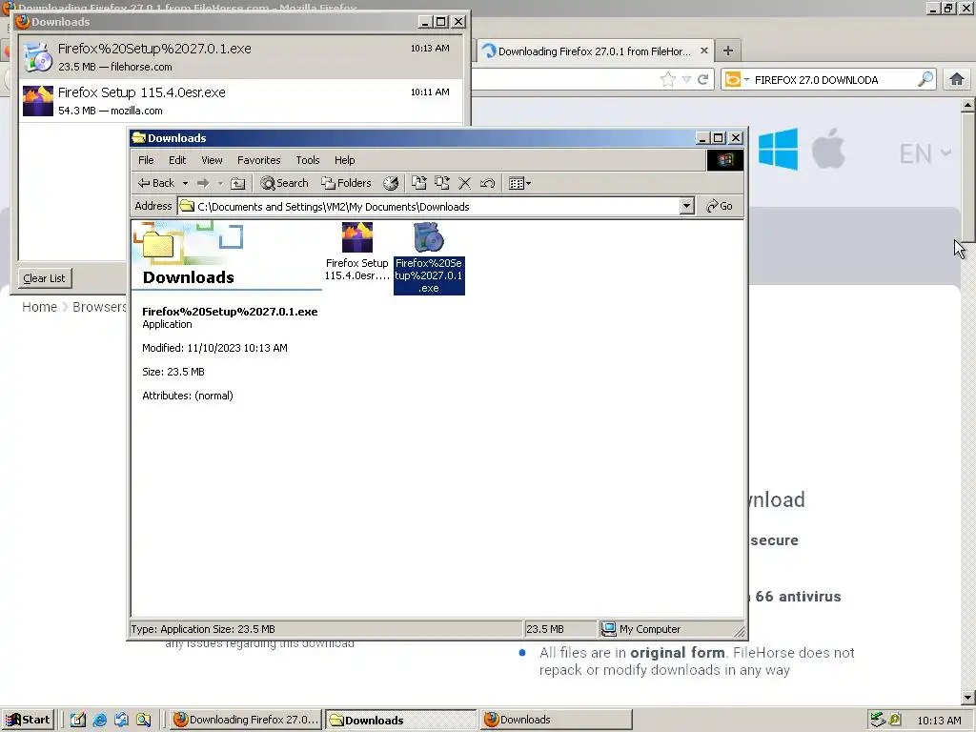Click the Clear List button

[44, 278]
